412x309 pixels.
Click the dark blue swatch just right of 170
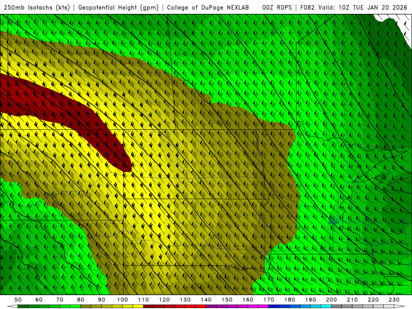274,306
